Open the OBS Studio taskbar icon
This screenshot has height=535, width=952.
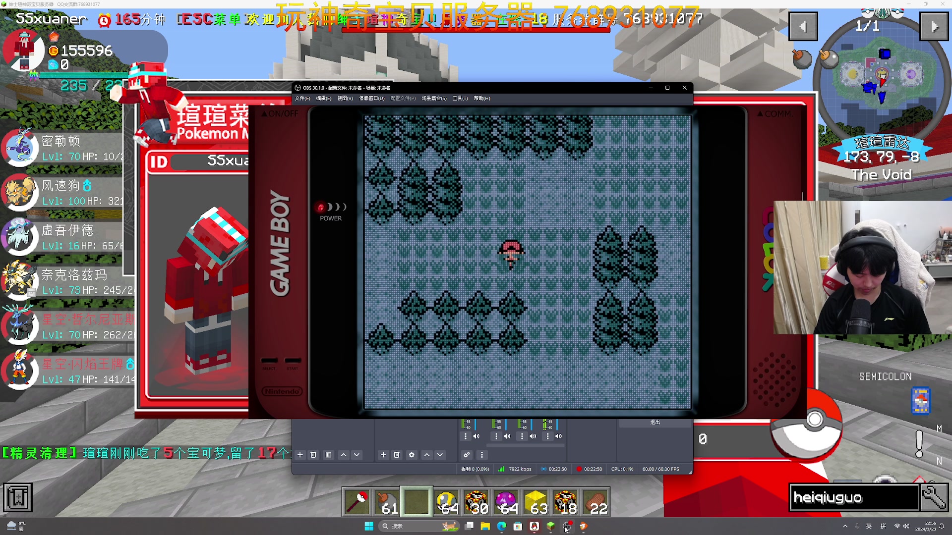click(567, 526)
